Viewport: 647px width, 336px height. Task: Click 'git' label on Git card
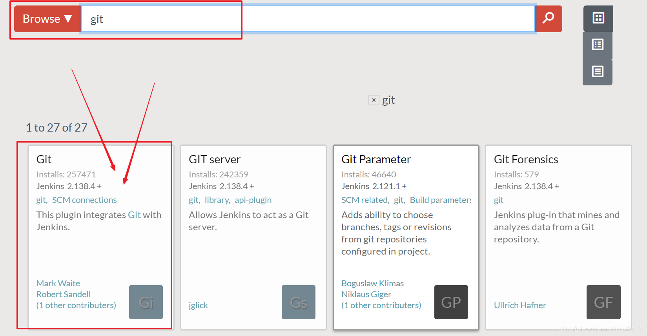(42, 200)
